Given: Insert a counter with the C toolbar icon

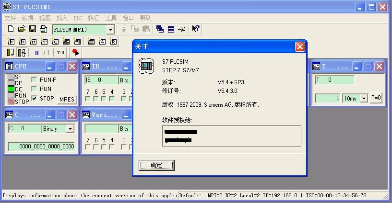Looking at the screenshot, I should click(x=55, y=42).
